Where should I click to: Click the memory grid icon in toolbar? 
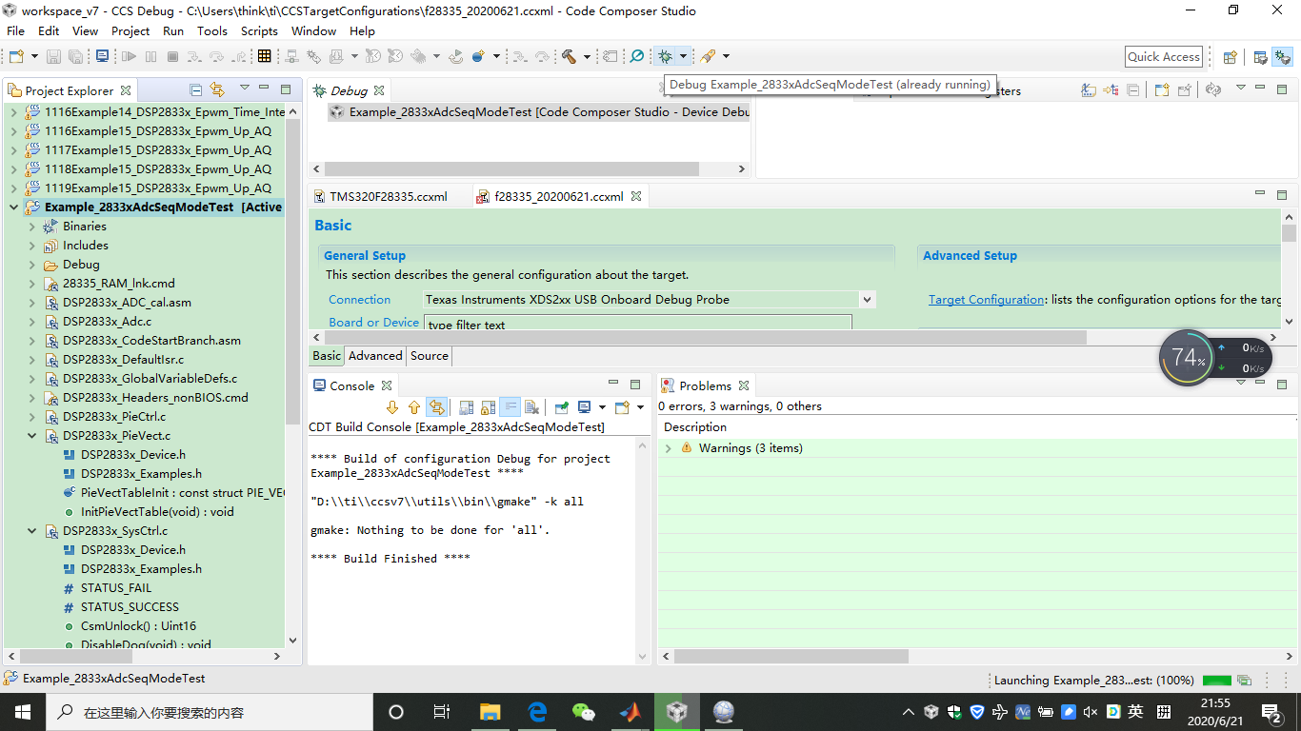pos(265,57)
